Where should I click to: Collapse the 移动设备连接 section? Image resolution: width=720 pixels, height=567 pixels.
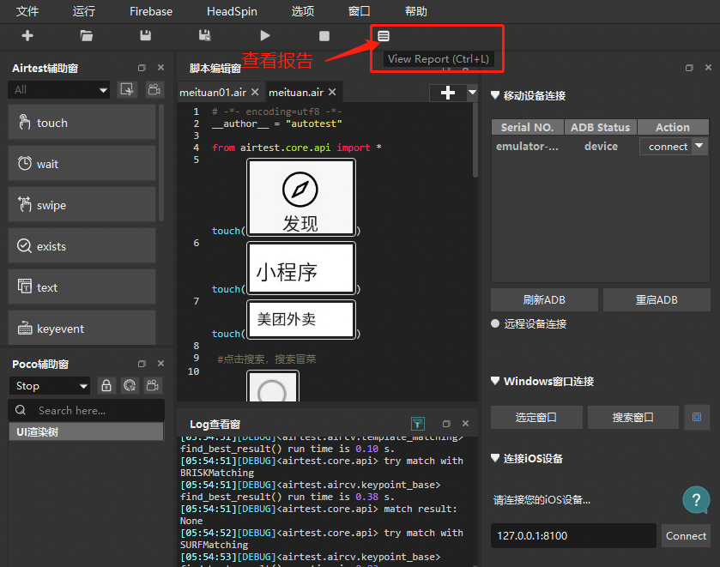pyautogui.click(x=495, y=95)
